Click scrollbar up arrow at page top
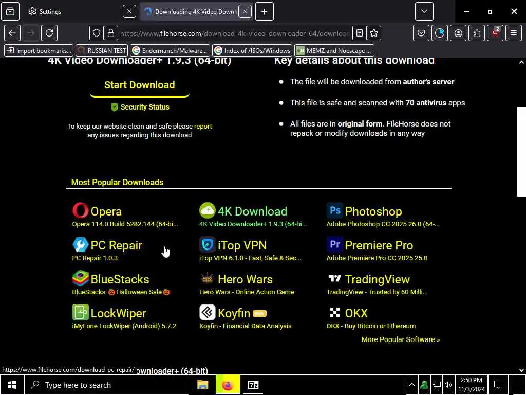 (x=521, y=62)
